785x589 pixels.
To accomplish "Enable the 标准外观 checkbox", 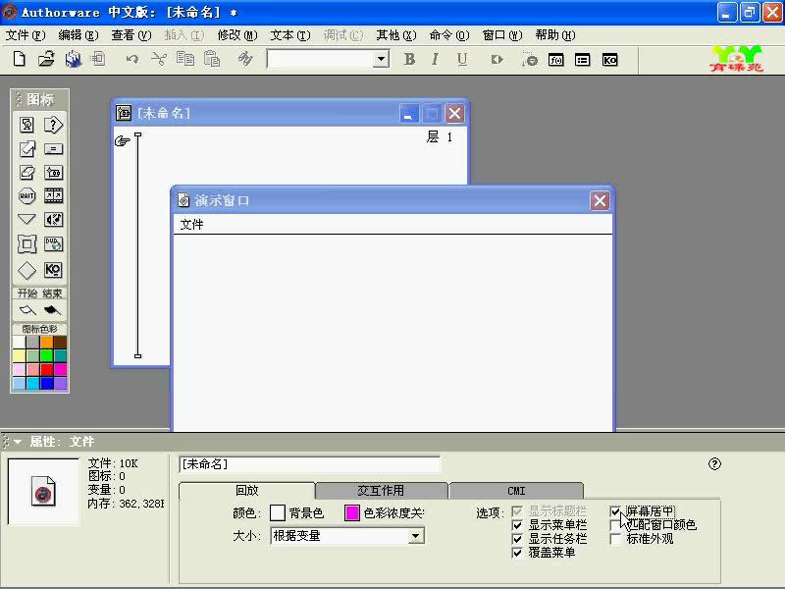I will click(x=615, y=539).
